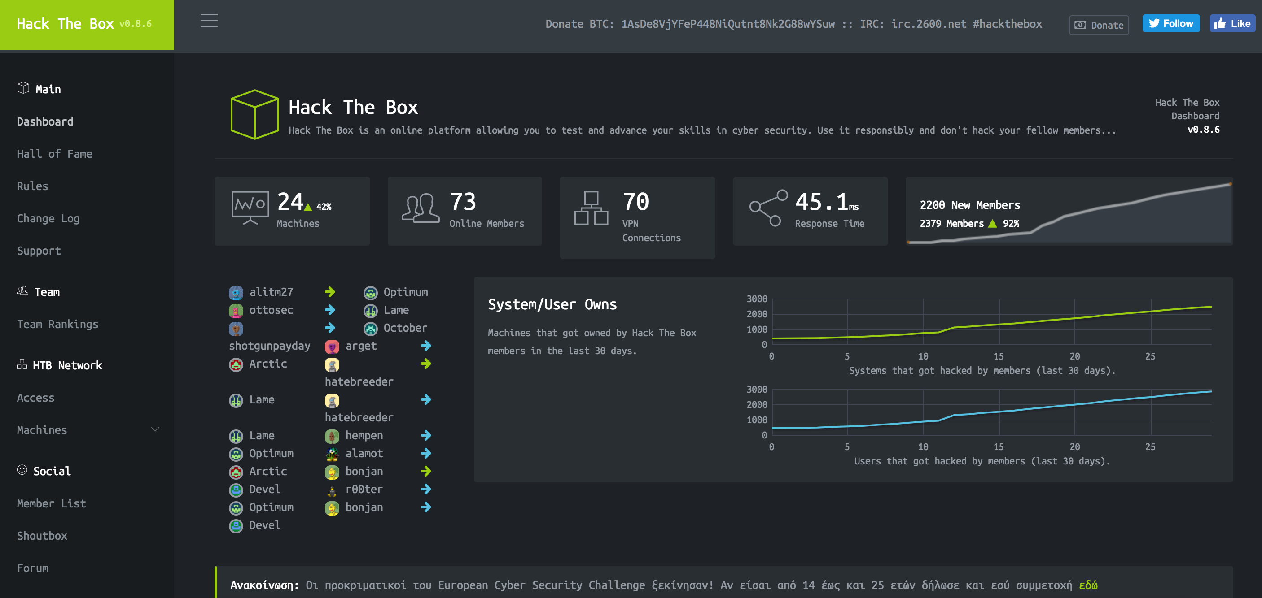Viewport: 1262px width, 598px height.
Task: Open the Shoutbox page
Action: coord(42,535)
